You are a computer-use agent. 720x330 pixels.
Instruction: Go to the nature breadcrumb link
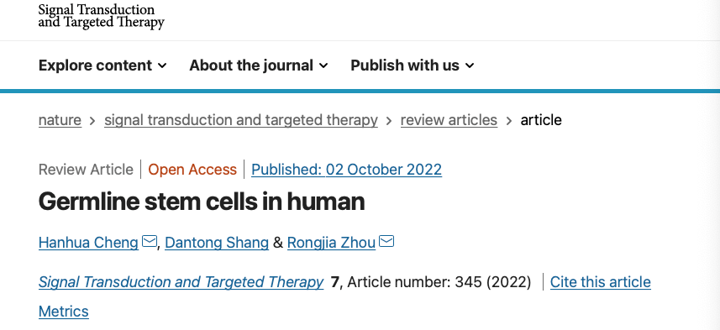click(60, 120)
